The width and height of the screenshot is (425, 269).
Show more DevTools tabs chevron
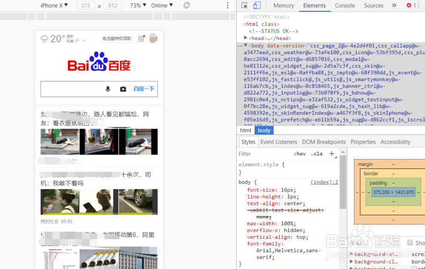(394, 6)
